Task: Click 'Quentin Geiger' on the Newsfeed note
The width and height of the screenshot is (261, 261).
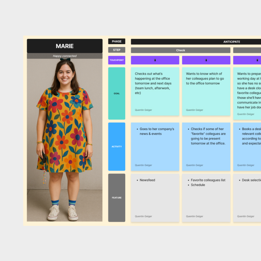Action: 143,217
